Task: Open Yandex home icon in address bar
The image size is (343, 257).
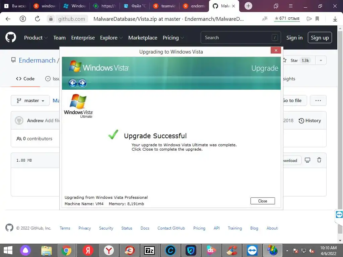Action: coord(23,19)
